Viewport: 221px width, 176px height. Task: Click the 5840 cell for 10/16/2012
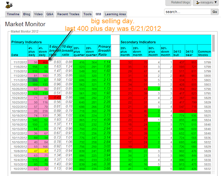(x=204, y=124)
